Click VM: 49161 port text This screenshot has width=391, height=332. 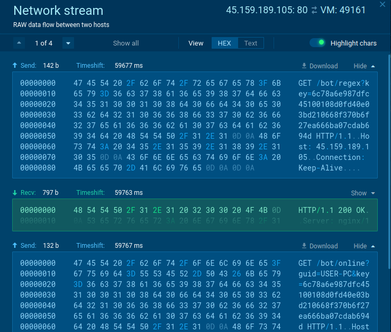click(343, 10)
